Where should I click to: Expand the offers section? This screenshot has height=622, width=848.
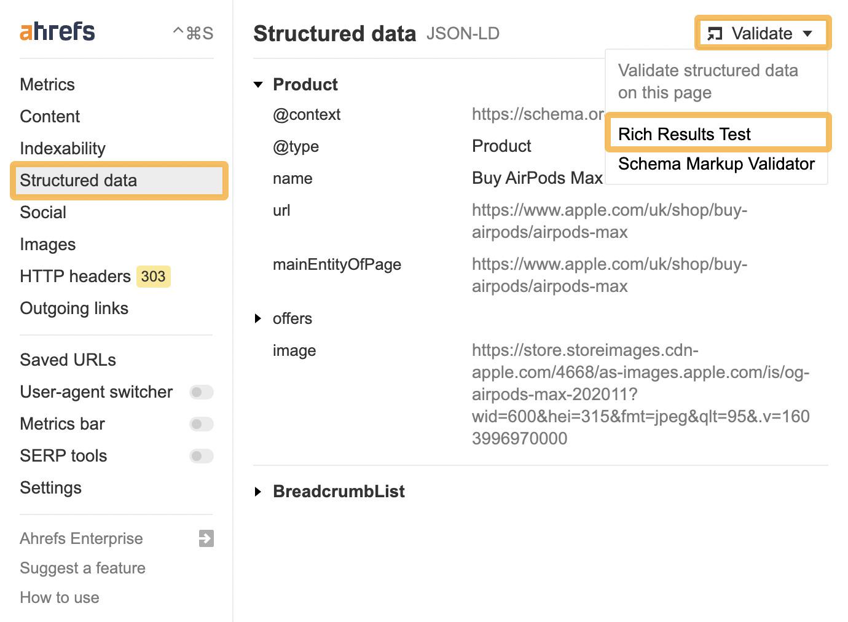[258, 318]
